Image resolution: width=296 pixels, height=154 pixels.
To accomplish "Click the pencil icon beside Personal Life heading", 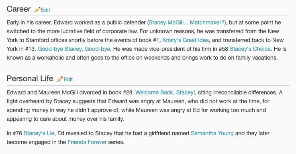I will pos(60,79).
